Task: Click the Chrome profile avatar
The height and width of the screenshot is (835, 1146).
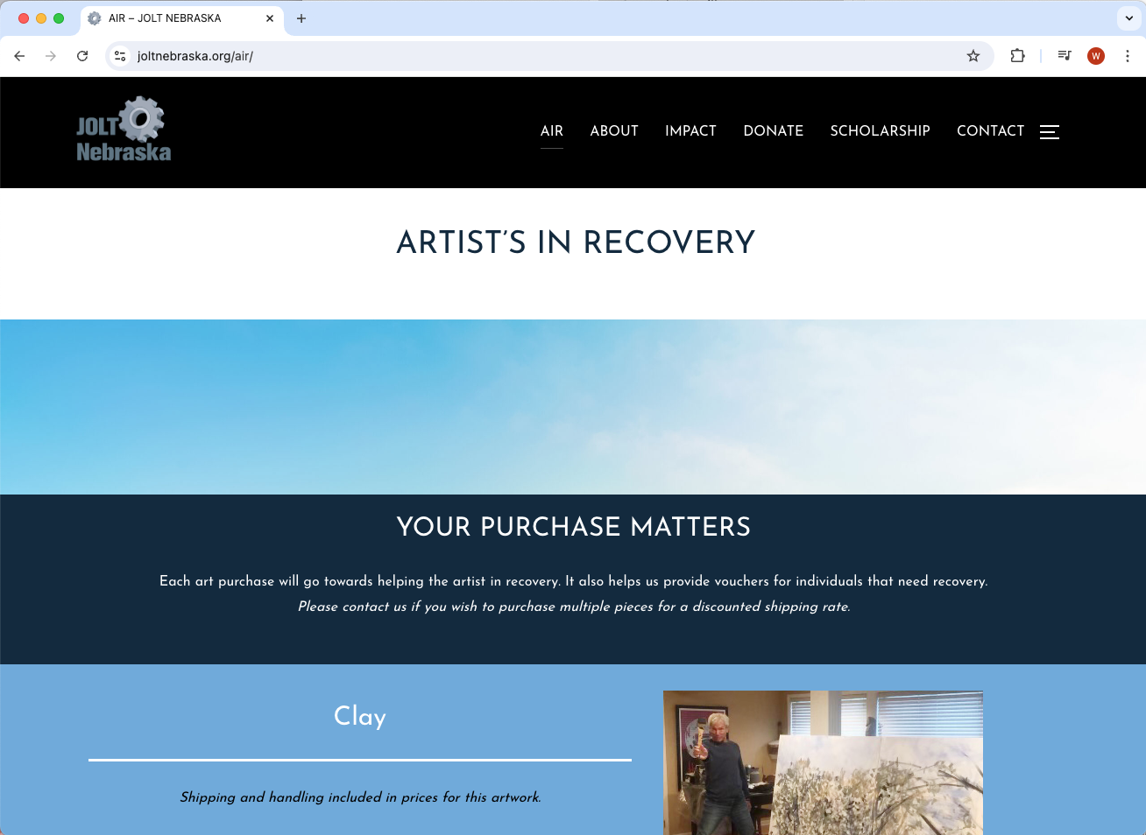Action: click(1096, 56)
